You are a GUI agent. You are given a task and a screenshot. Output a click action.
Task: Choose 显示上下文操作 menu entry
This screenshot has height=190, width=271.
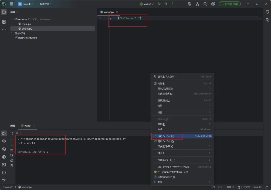pos(182,77)
